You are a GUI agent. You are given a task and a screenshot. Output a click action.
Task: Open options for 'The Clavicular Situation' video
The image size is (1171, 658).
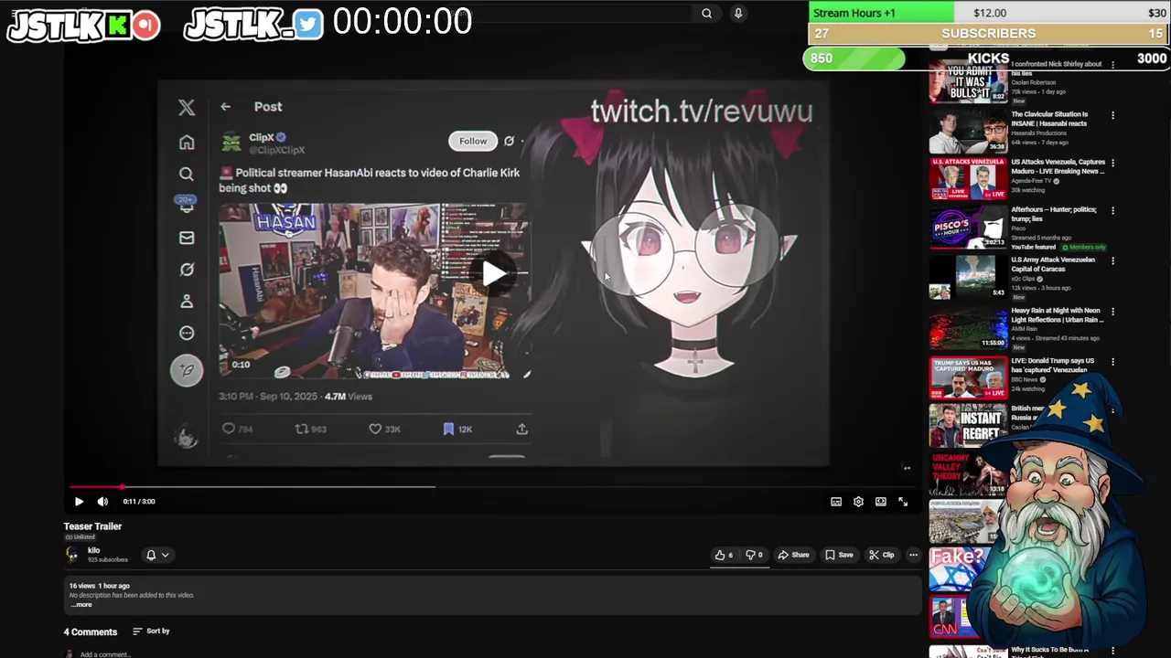pyautogui.click(x=1112, y=116)
